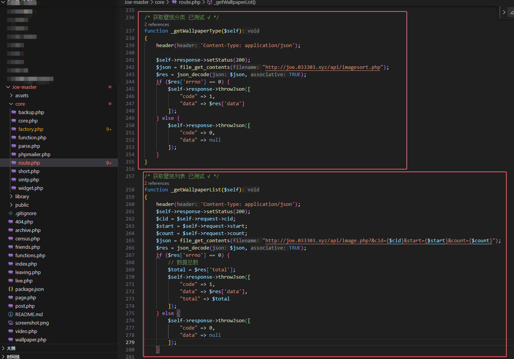514x359 pixels.
Task: Select _getWallpaperList() in the breadcrumb
Action: (234, 2)
